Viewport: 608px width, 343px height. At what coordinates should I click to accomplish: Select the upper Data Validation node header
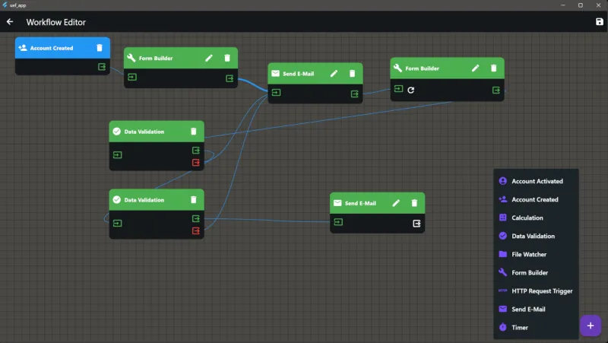[157, 132]
